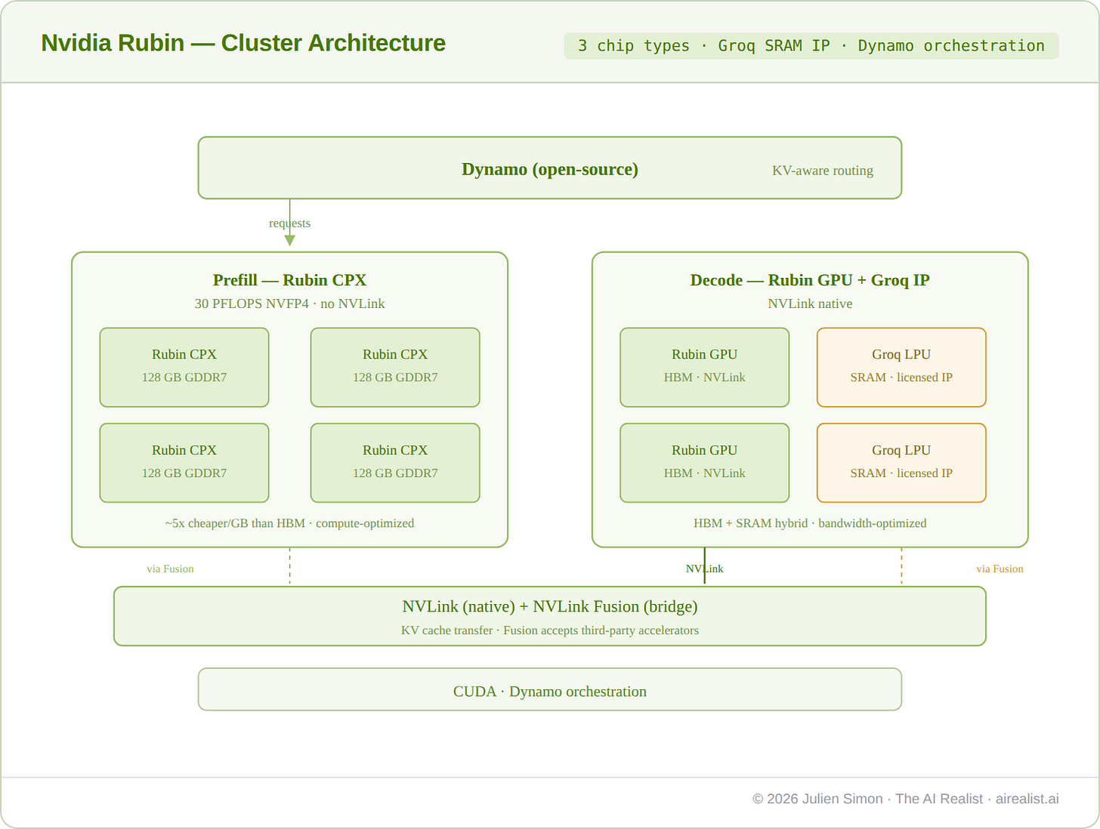1100x829 pixels.
Task: Click '3 chip types' in header badge
Action: pyautogui.click(x=634, y=46)
